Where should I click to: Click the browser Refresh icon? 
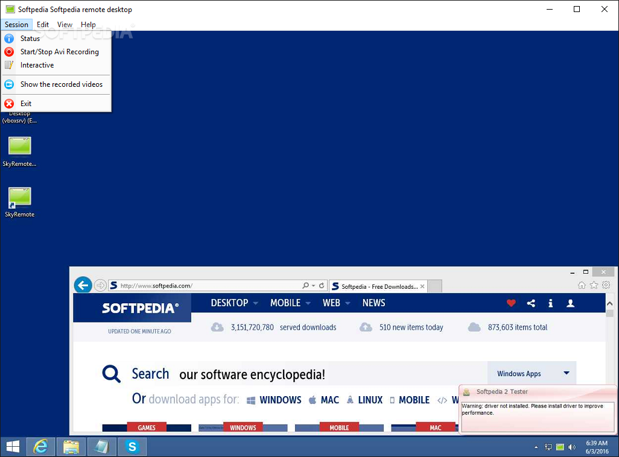point(322,285)
